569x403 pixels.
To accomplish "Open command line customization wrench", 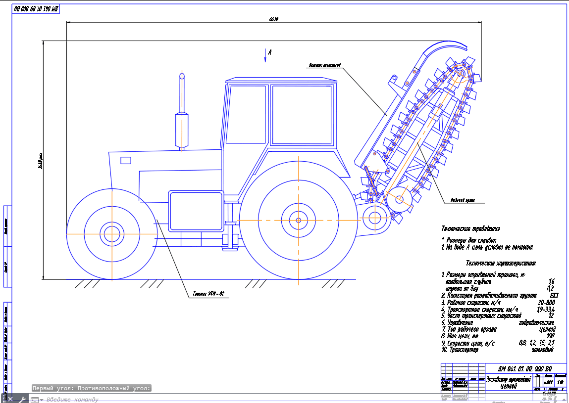I will 22,399.
